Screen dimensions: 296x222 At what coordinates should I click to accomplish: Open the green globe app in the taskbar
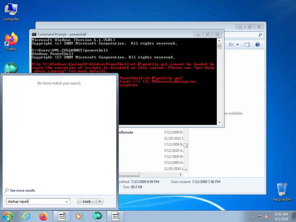[97, 216]
